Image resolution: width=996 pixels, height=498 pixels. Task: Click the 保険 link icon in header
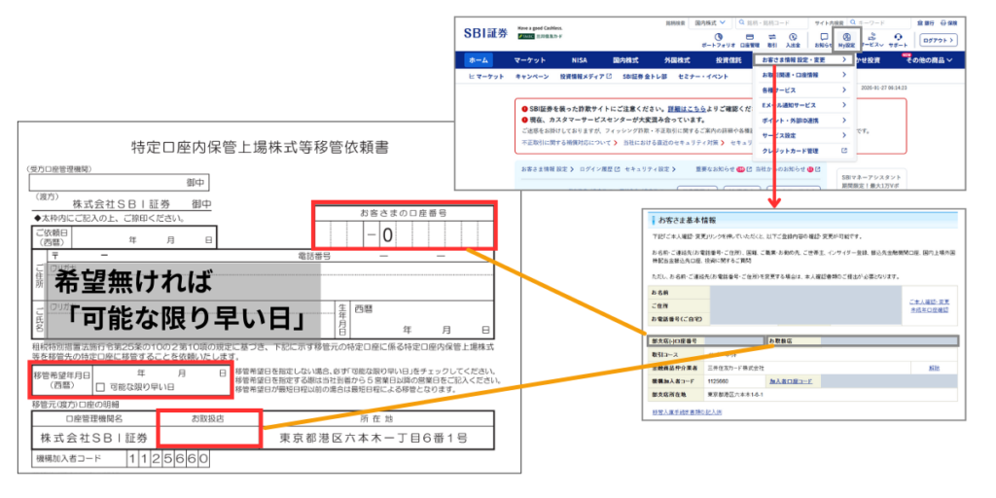(948, 22)
